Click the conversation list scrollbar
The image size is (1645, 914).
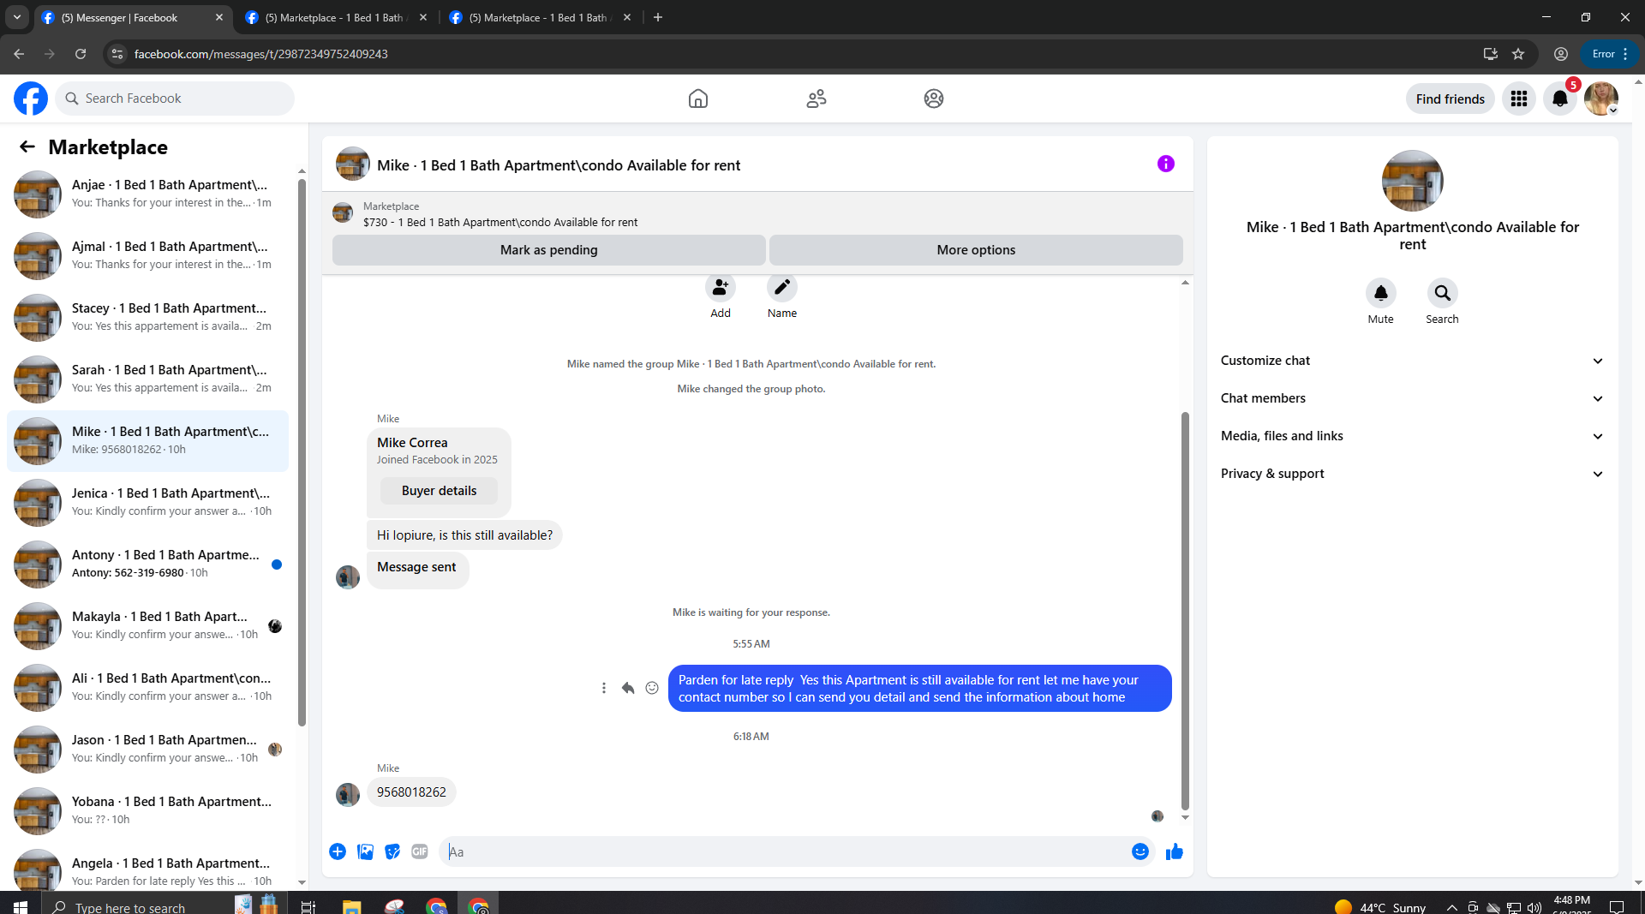[302, 452]
